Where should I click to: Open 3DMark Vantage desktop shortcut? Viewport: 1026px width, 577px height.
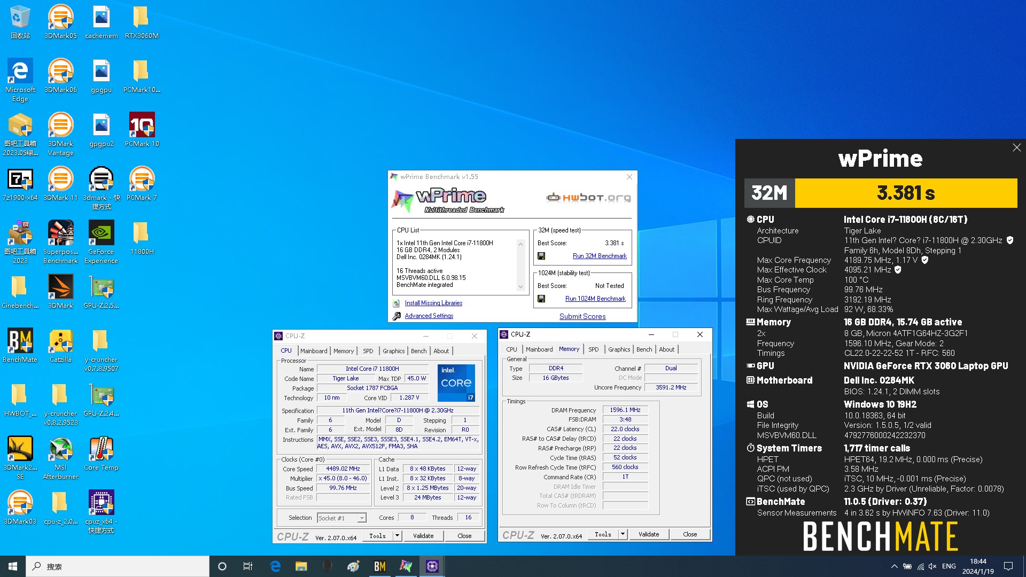coord(60,134)
